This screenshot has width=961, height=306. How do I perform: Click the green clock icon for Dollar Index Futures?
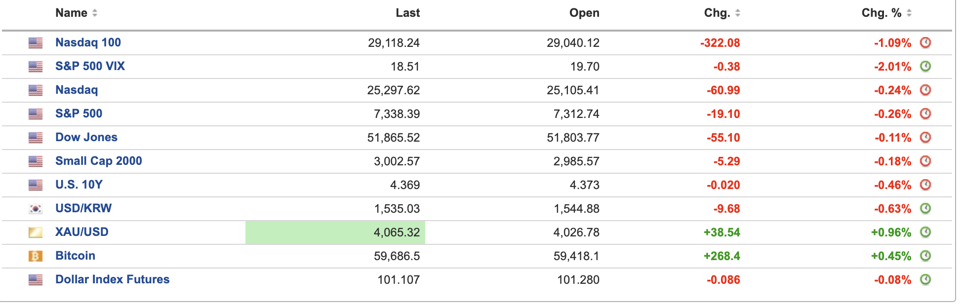point(925,279)
